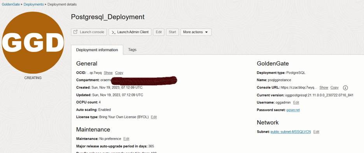Click the auto-upgrade period value 365

151,146
